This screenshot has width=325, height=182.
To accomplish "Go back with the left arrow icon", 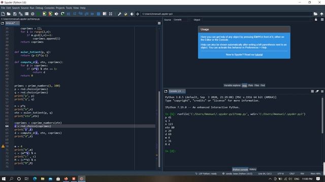I will (x=132, y=14).
